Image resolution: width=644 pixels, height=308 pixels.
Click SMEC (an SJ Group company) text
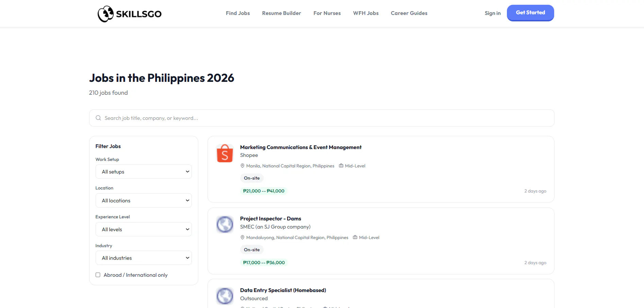[x=275, y=227]
